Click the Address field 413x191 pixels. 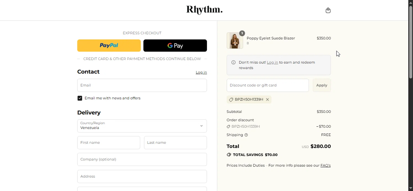tap(142, 176)
